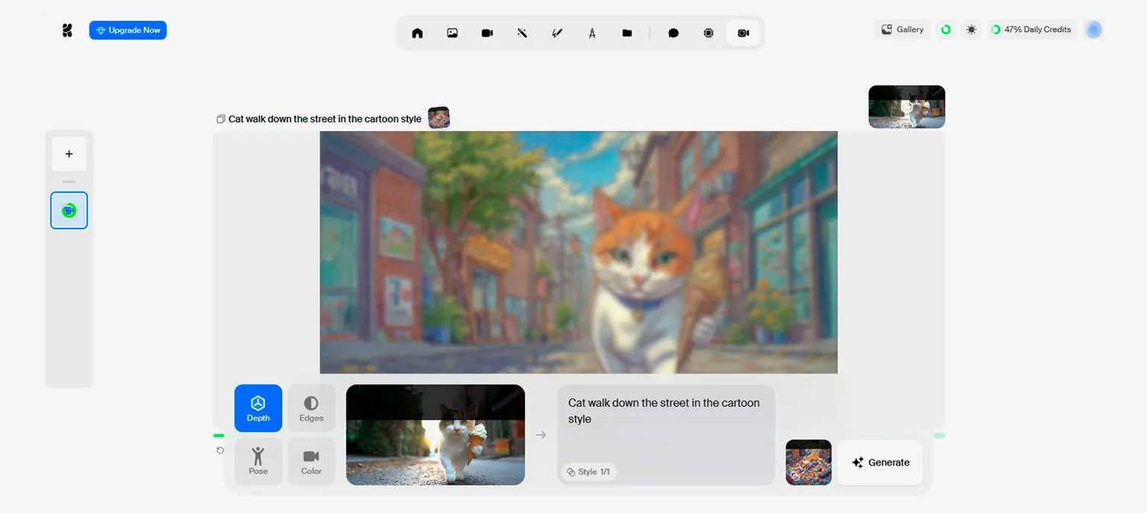Go to the Home icon in top toolbar
Viewport: 1147px width, 513px height.
(417, 34)
